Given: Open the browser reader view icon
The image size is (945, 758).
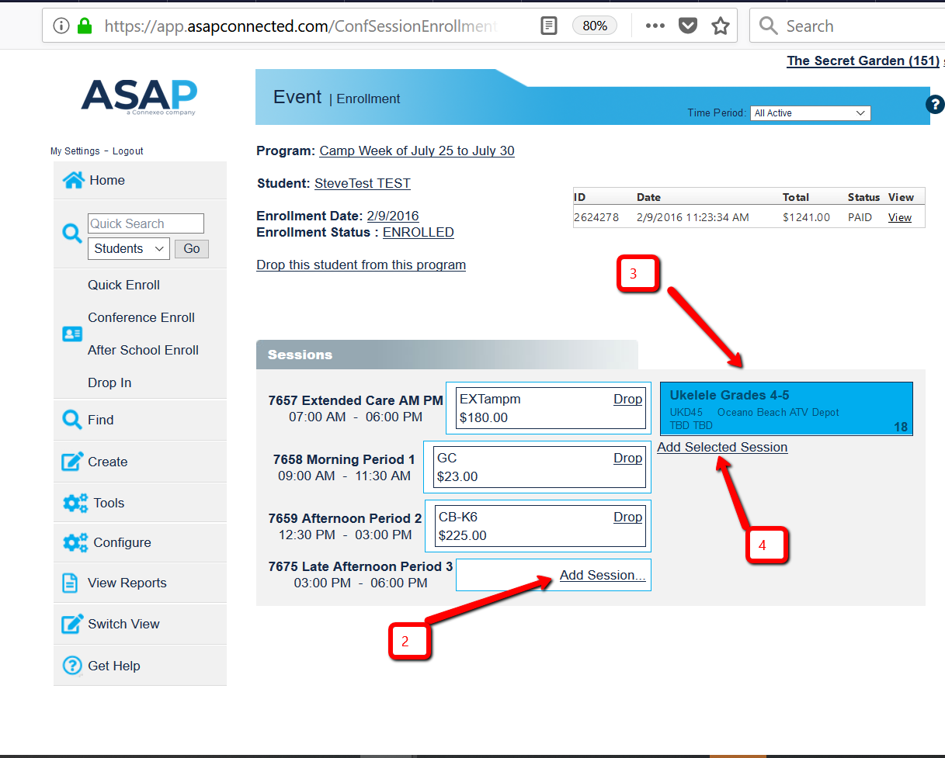Looking at the screenshot, I should pos(548,26).
